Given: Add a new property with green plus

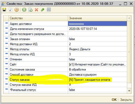Looking at the screenshot, I should pos(24,10).
